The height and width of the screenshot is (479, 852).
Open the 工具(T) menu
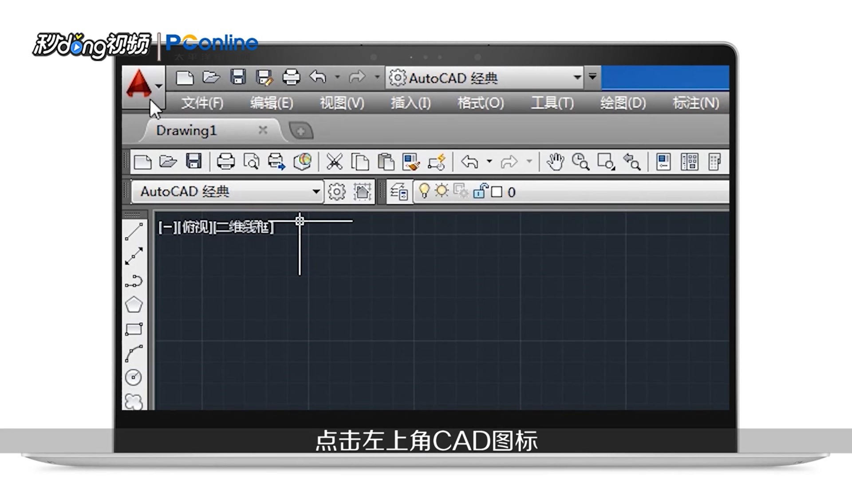(x=552, y=103)
